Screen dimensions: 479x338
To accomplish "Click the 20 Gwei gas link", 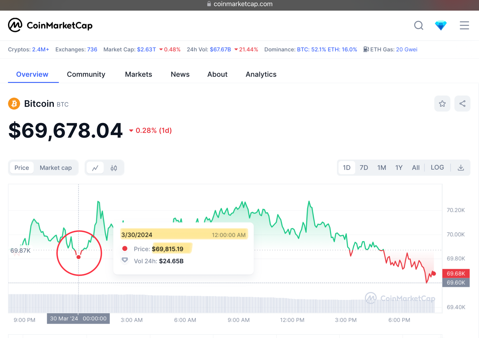I will 407,50.
